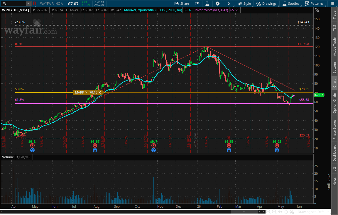
Task: Click lightbulb icon below $0.85 earnings
Action: pos(229,150)
